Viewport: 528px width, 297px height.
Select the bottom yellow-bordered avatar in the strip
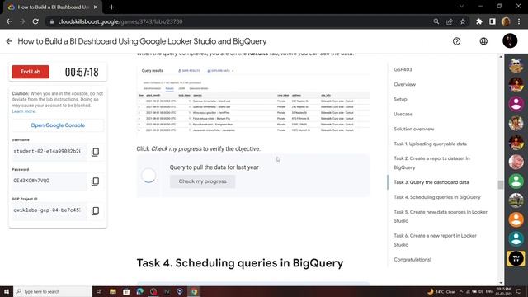tap(516, 258)
